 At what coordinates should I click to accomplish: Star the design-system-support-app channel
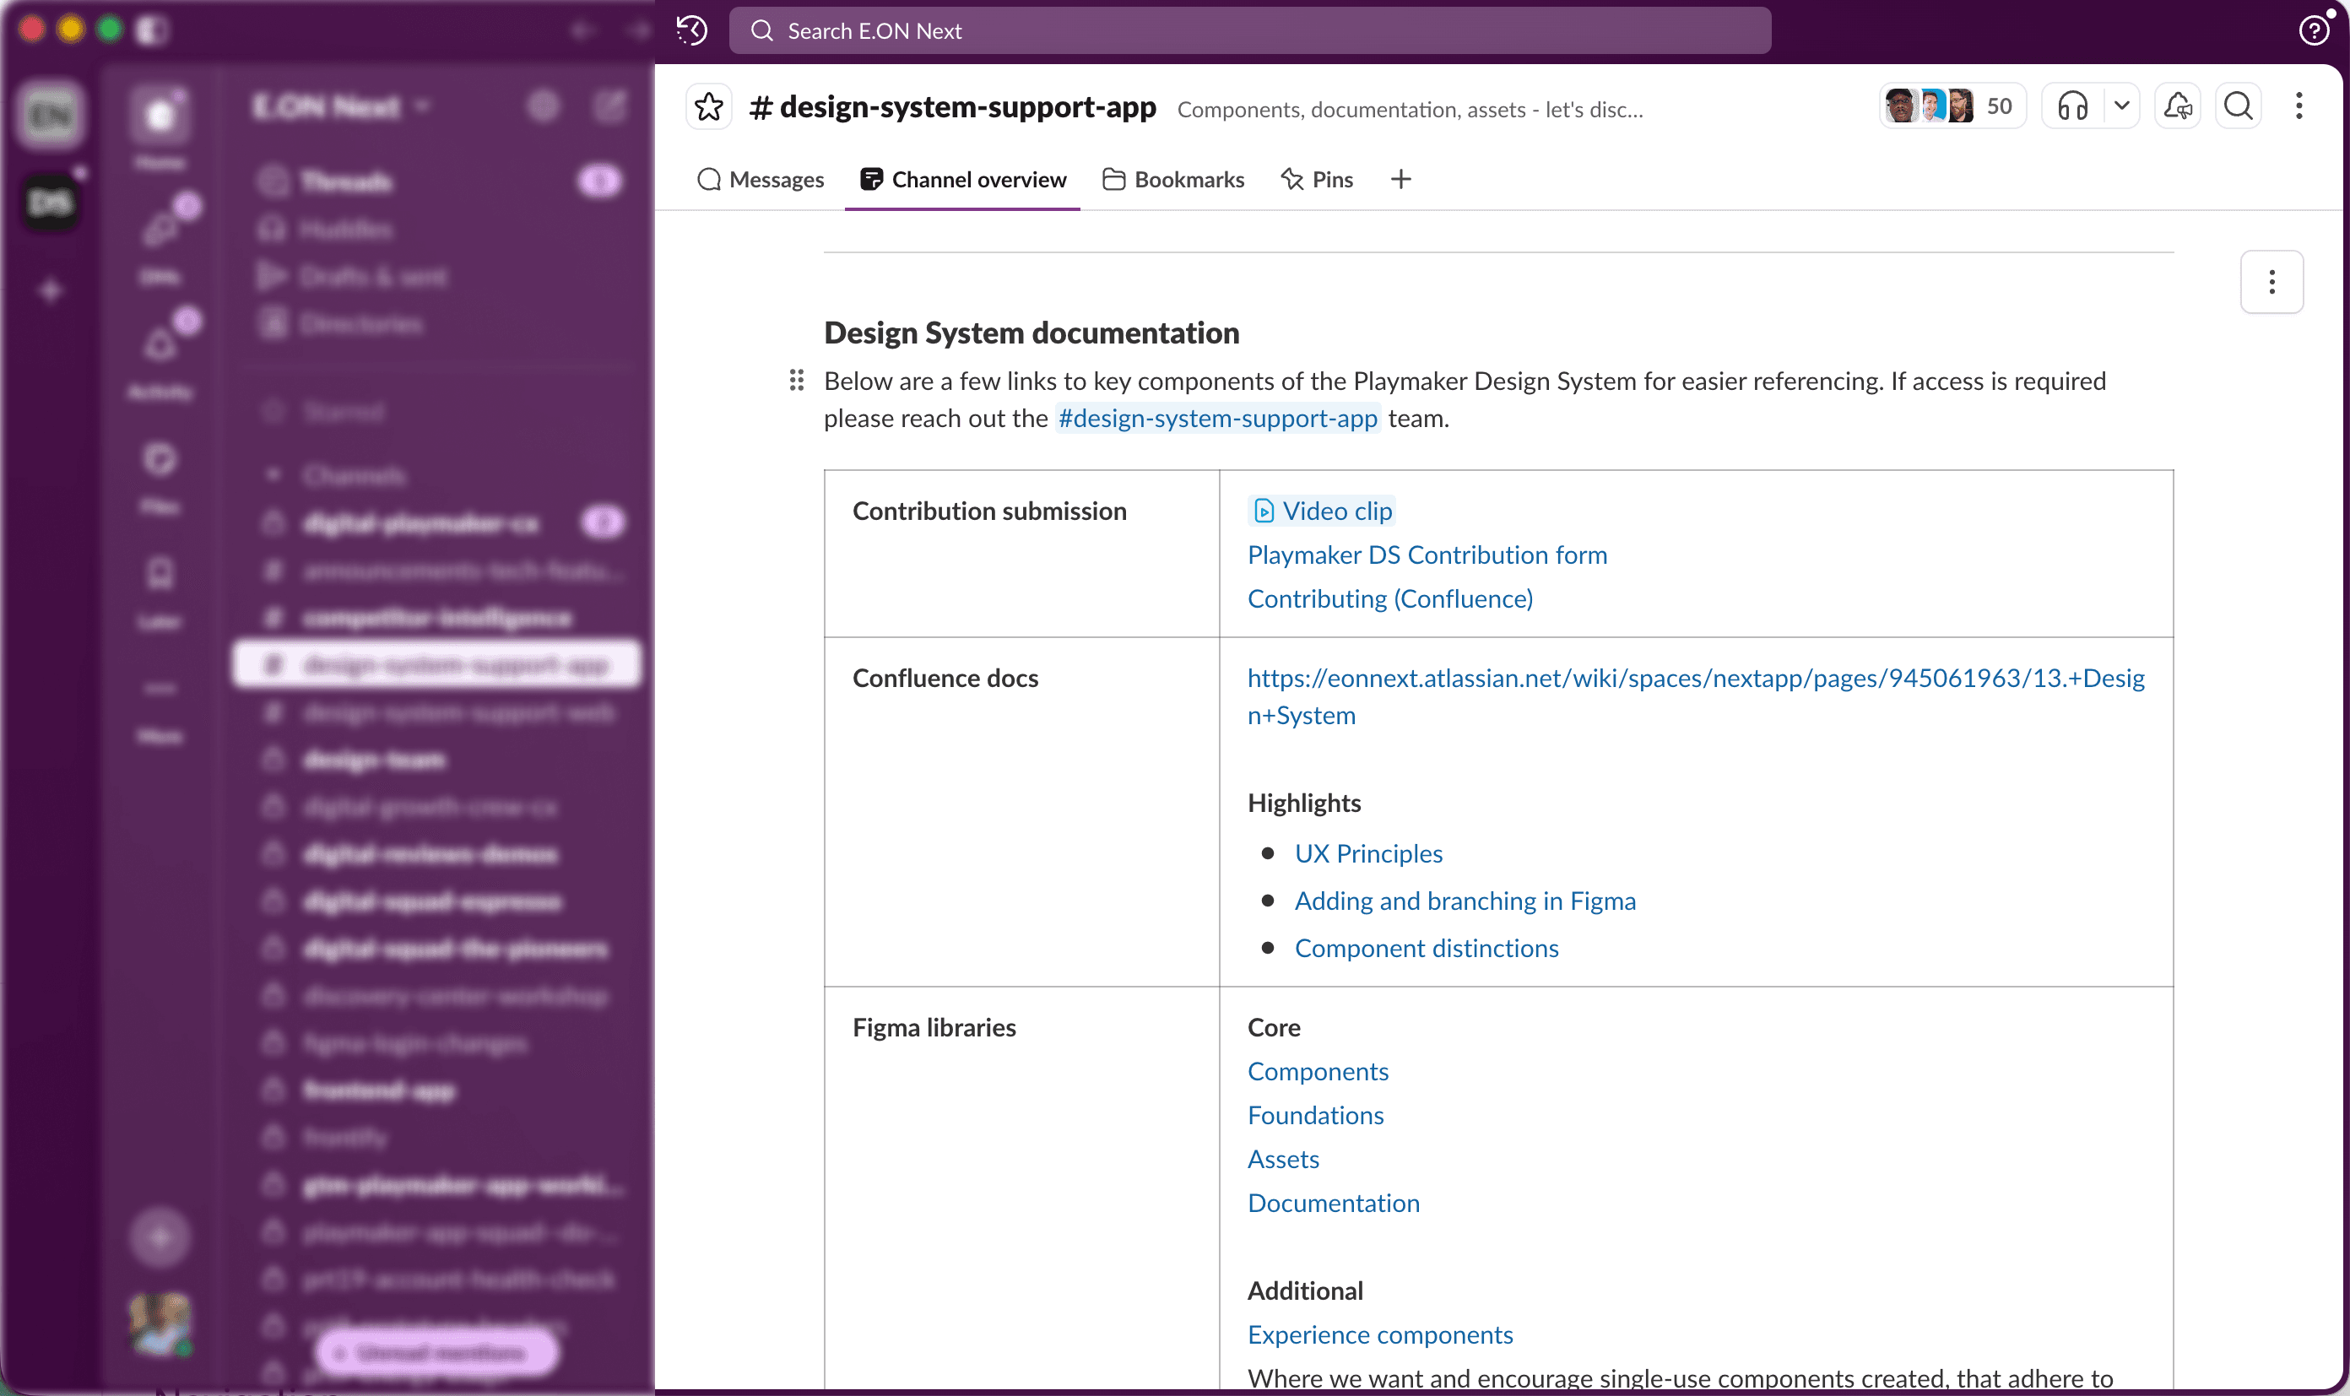click(708, 107)
